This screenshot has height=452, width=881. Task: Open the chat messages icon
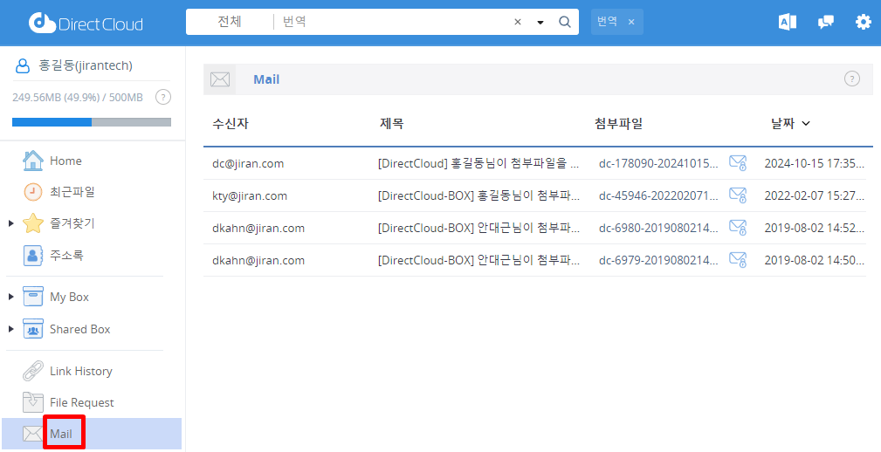[825, 22]
